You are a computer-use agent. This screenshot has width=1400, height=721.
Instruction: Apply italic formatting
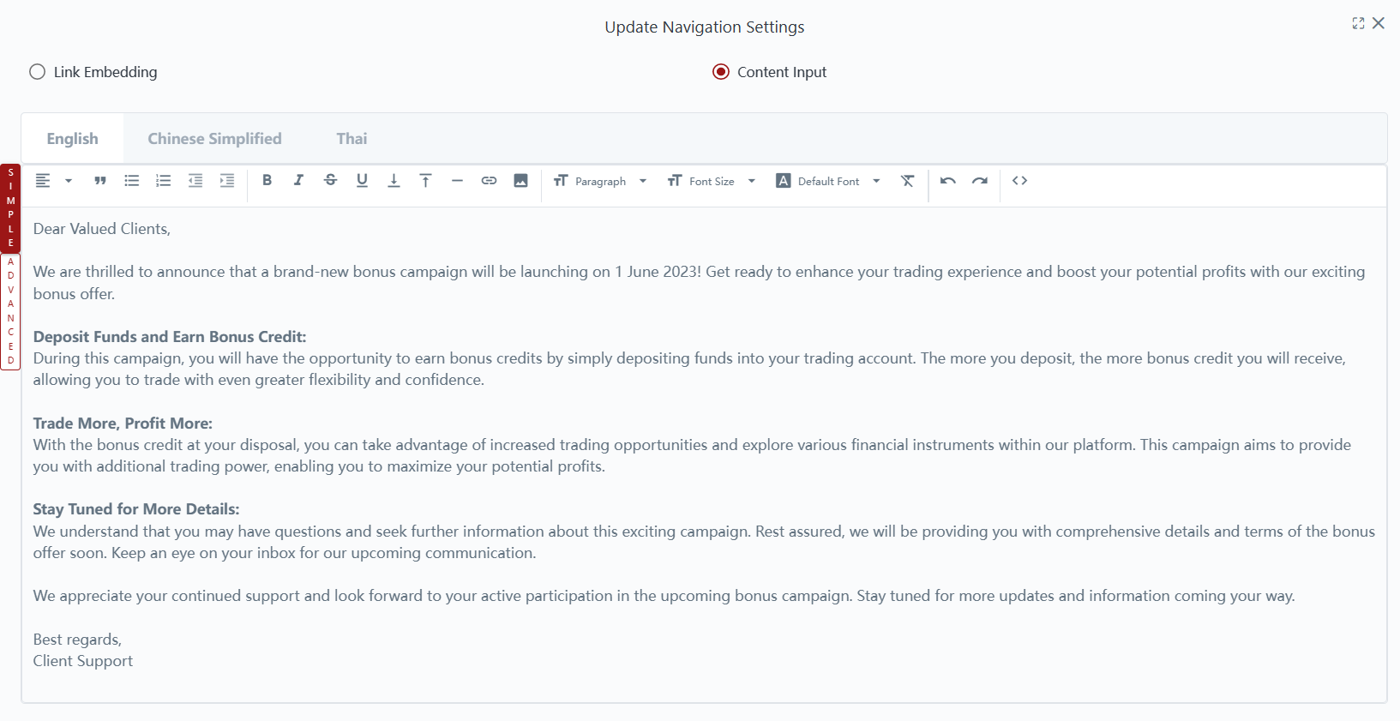[x=298, y=181]
